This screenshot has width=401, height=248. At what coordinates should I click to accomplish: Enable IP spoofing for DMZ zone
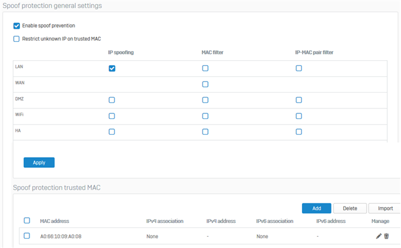112,100
